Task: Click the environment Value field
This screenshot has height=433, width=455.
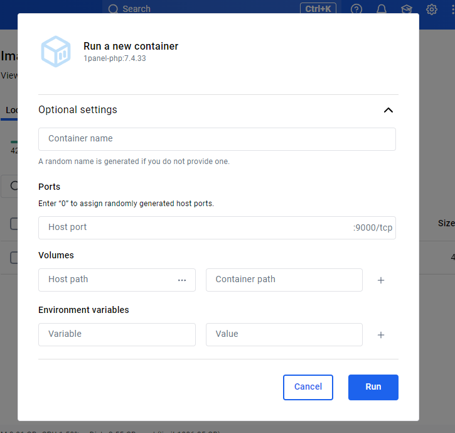Action: pyautogui.click(x=284, y=334)
